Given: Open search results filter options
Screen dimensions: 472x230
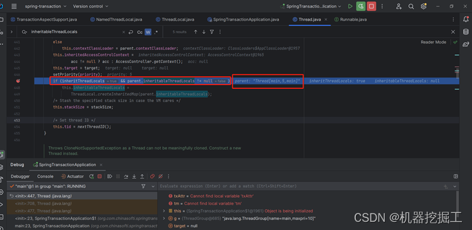Looking at the screenshot, I should [x=212, y=32].
